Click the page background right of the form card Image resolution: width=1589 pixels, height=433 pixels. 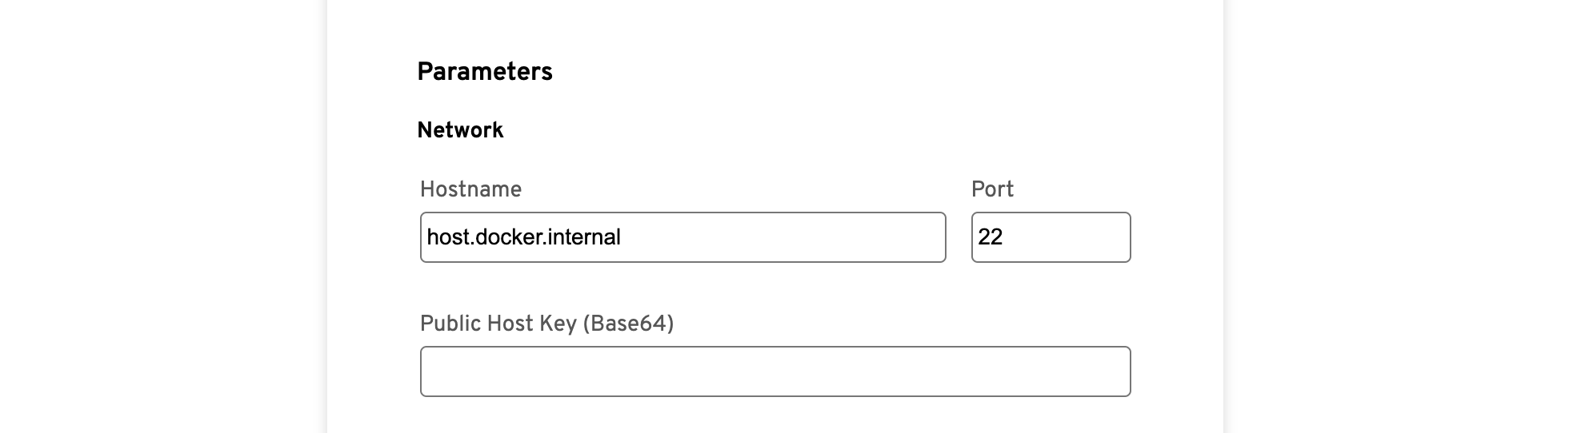tap(1408, 216)
